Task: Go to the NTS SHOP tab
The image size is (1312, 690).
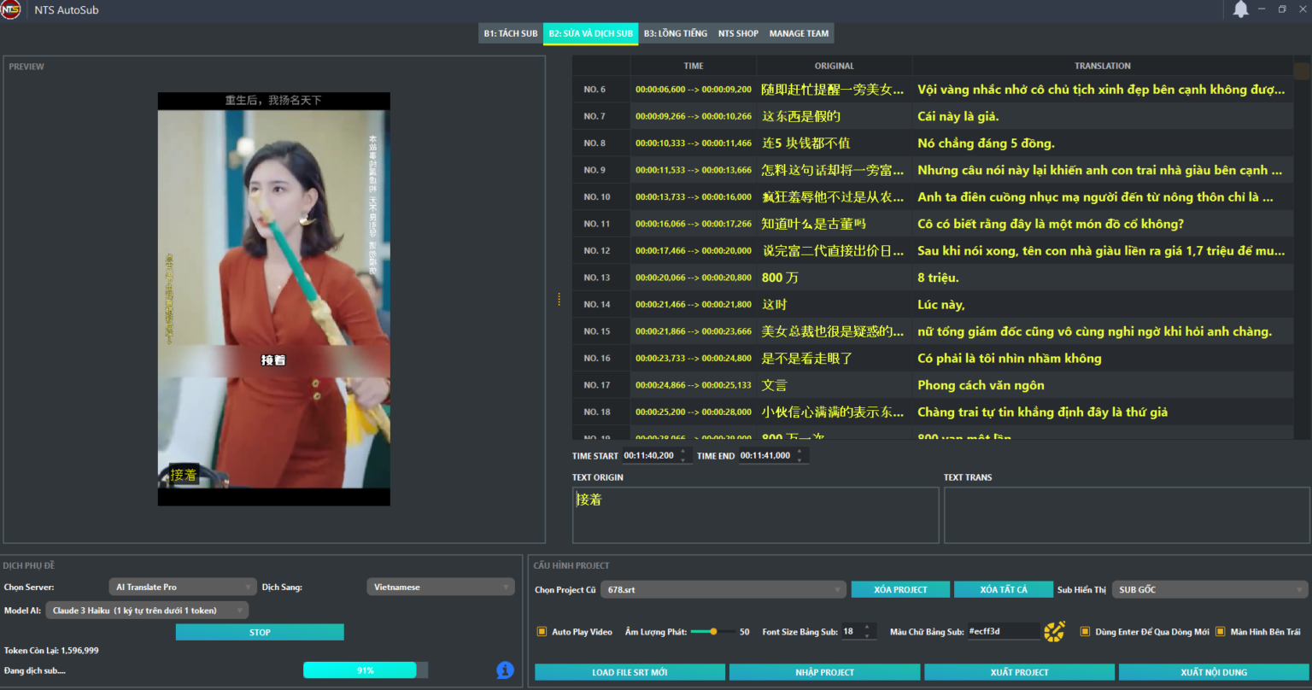Action: (738, 33)
